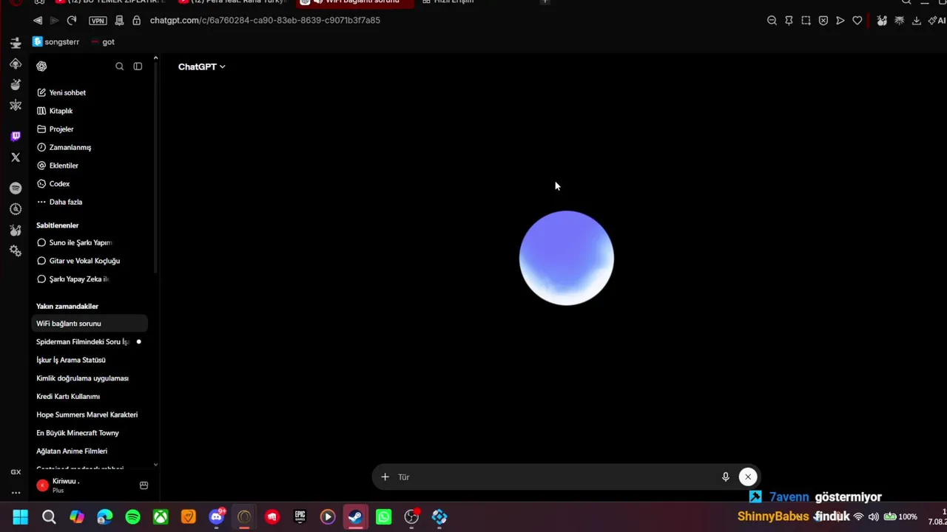Open Ağlatan Anime Filmleri chat
947x532 pixels.
coord(72,451)
